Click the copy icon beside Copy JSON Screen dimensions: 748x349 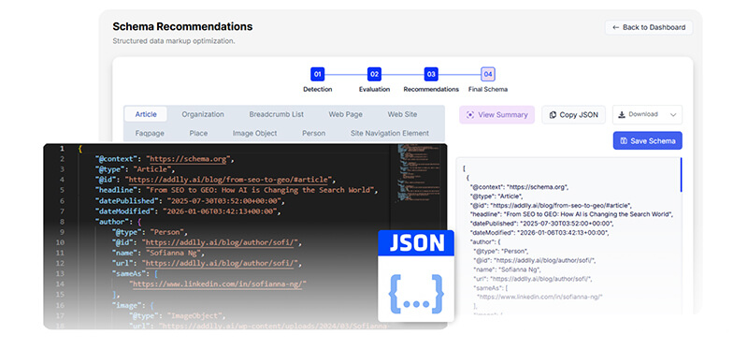(x=553, y=115)
